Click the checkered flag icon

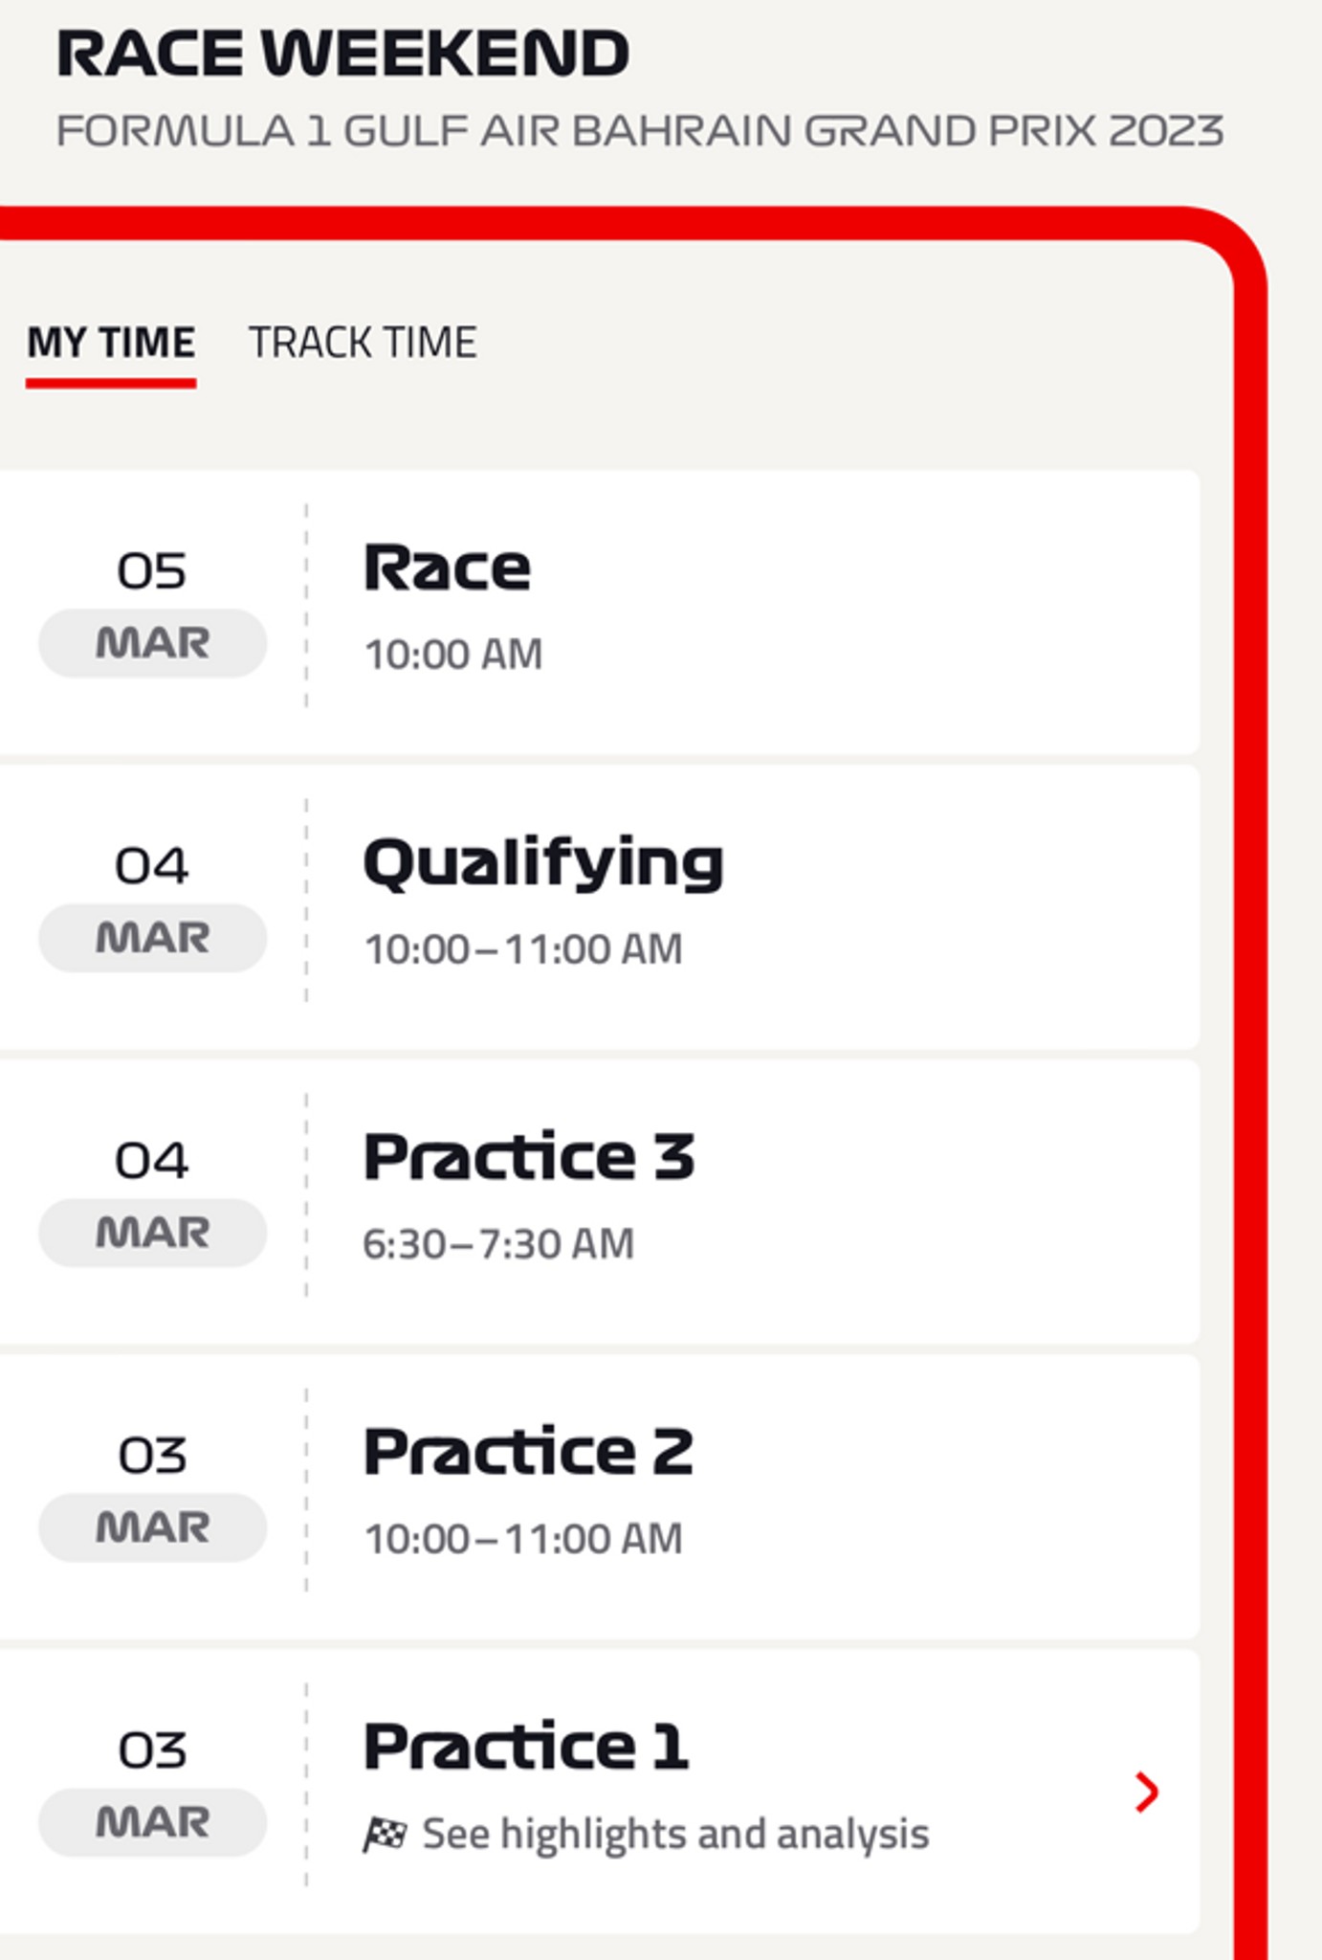click(x=384, y=1835)
